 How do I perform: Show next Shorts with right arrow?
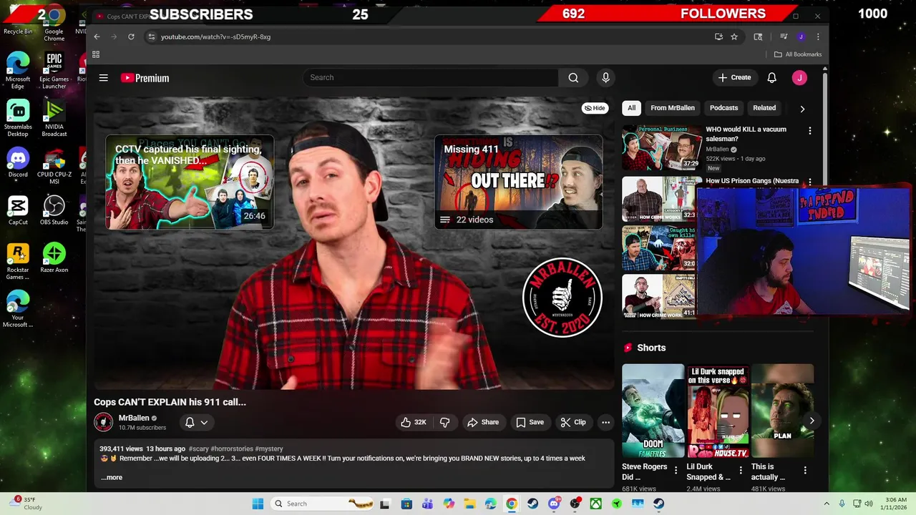812,421
